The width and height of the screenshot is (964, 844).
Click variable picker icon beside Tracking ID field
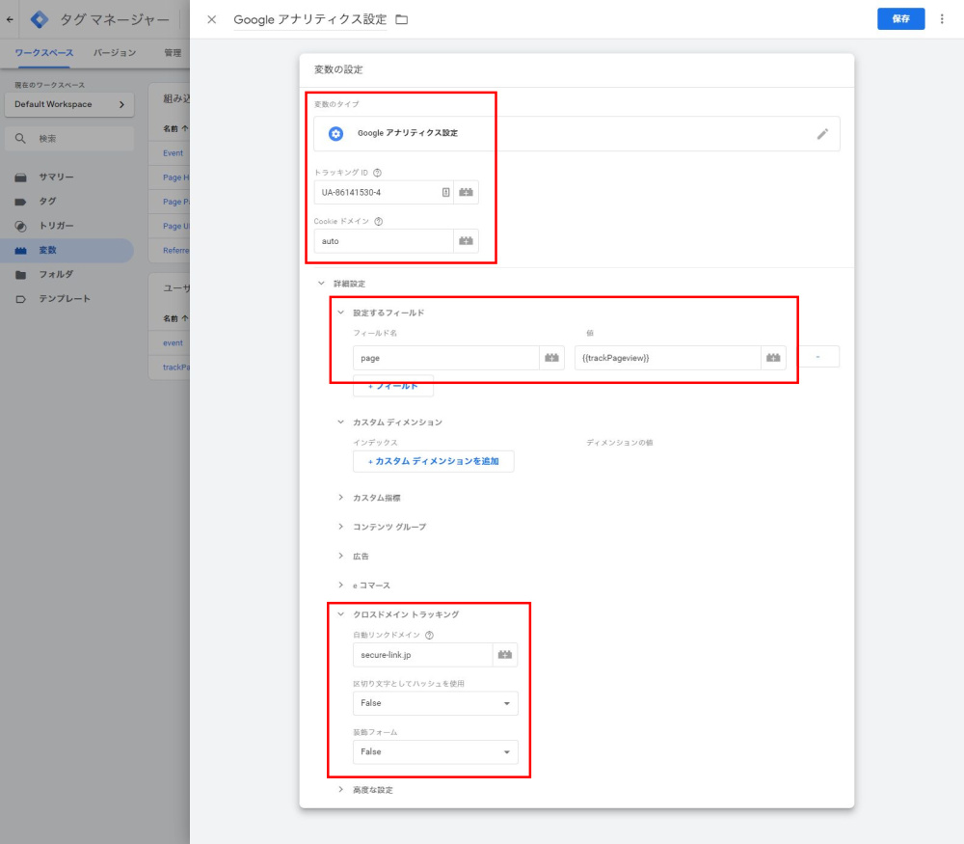466,192
